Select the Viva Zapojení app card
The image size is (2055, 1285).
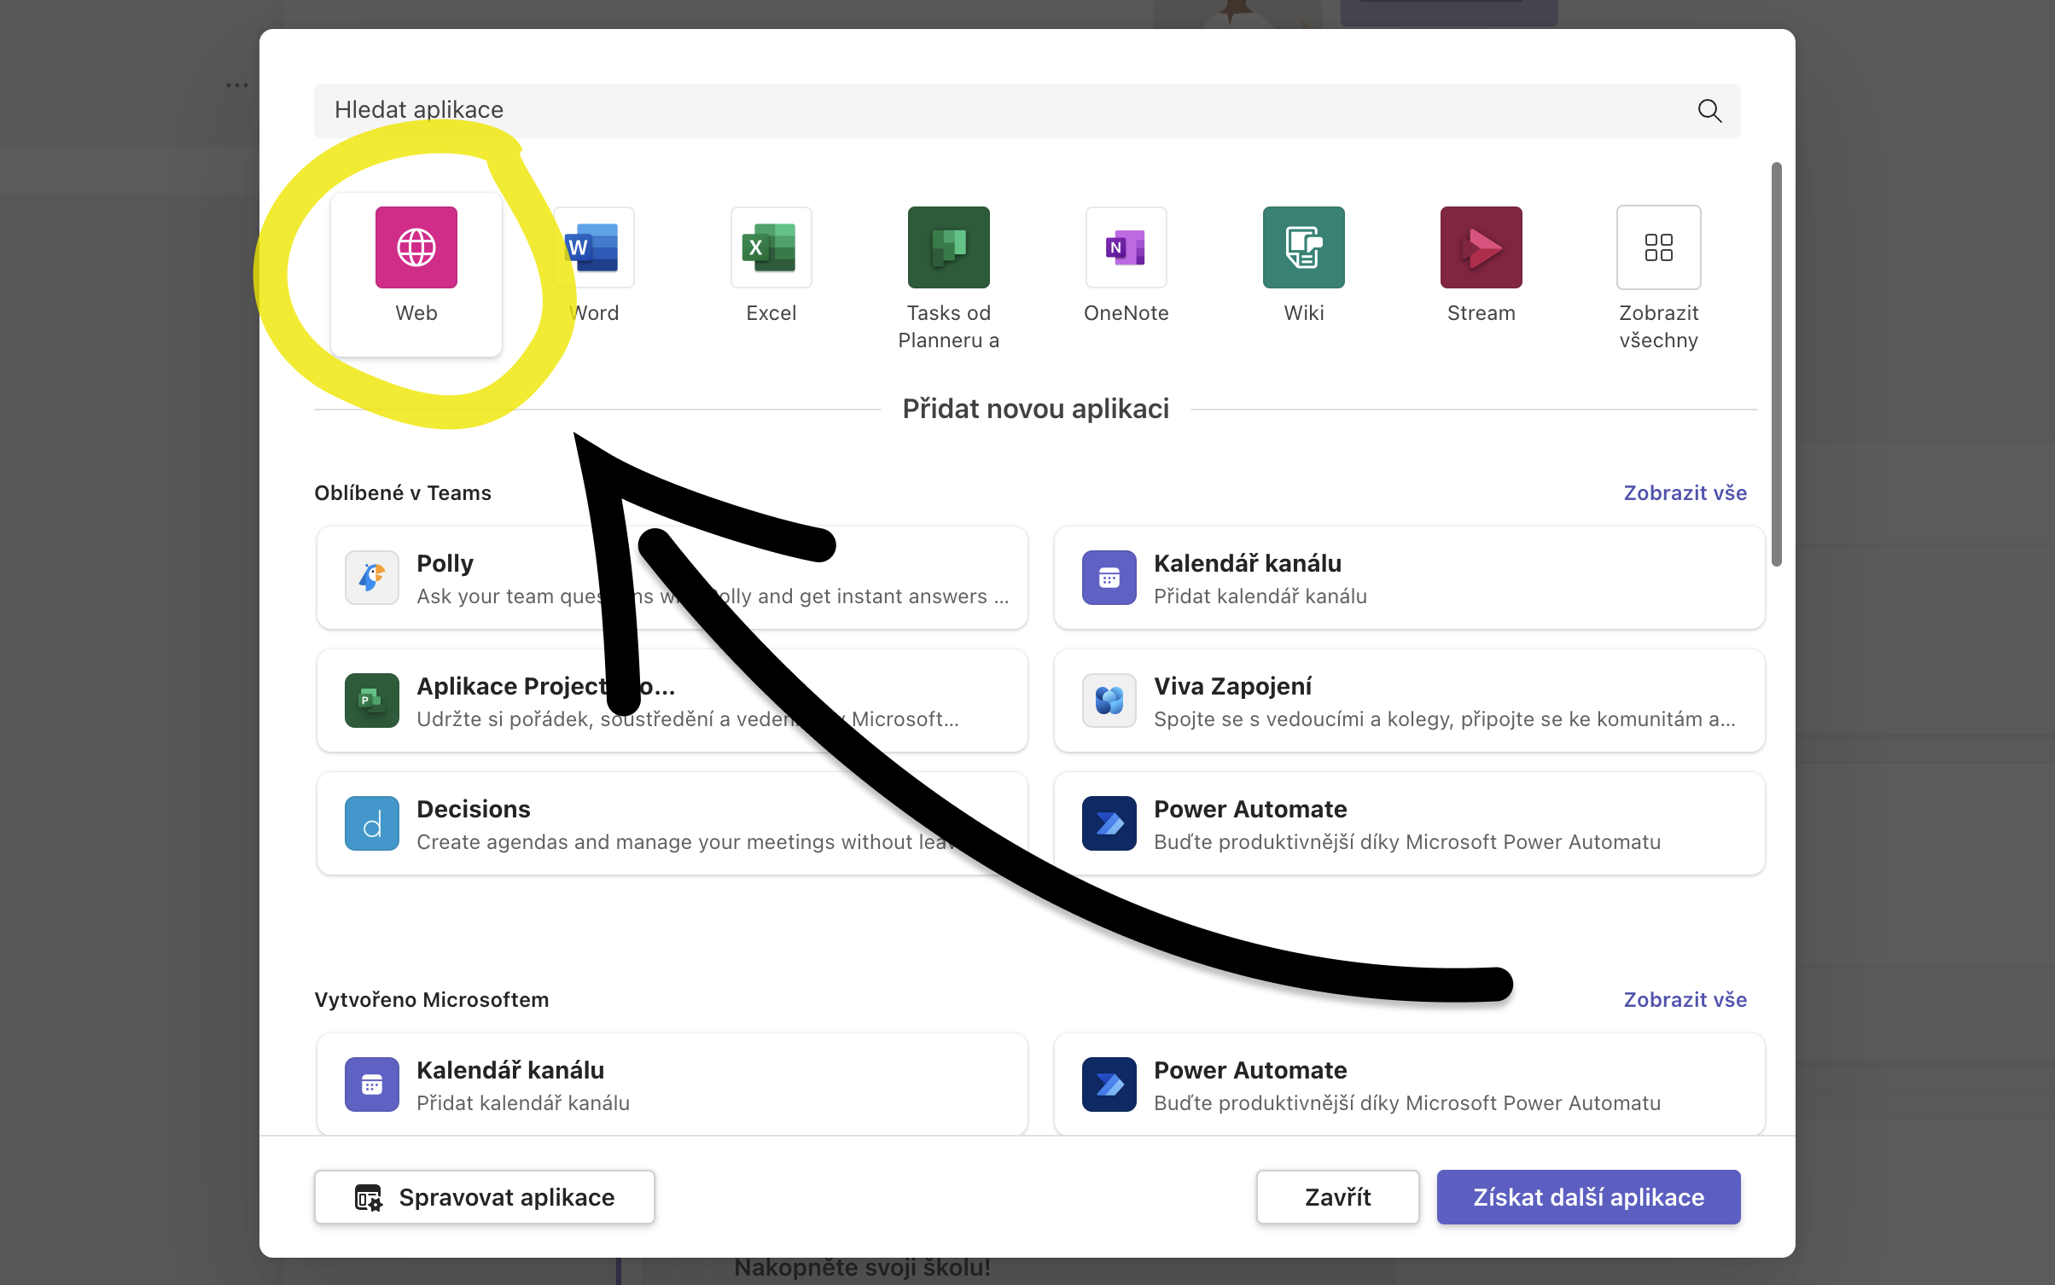[x=1408, y=701]
